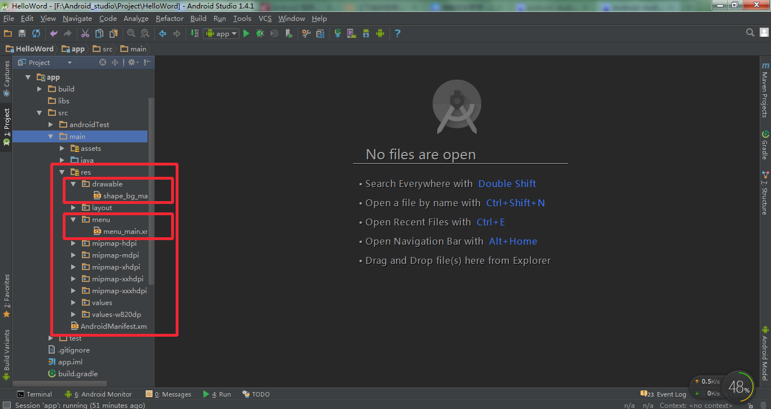The image size is (771, 409).
Task: Select AndroidManifest.xml in project tree
Action: [x=108, y=327]
